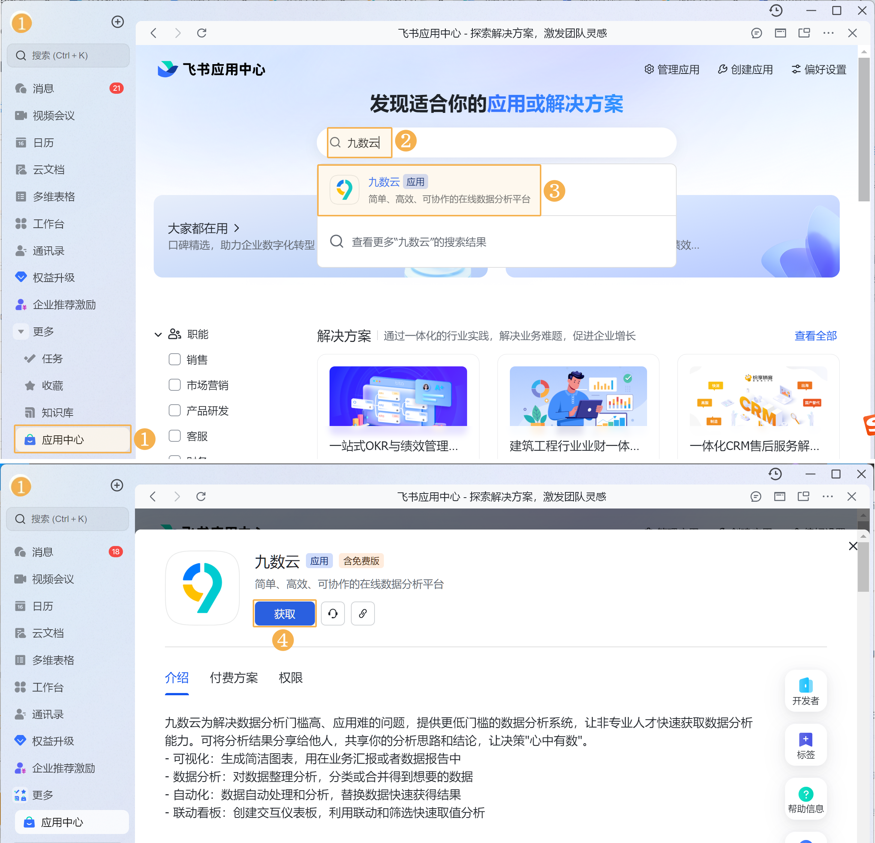Screen dimensions: 875x843
Task: Click 查看全部 solutions link
Action: click(x=816, y=336)
